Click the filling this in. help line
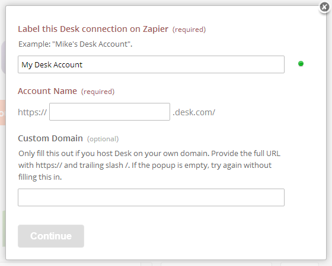Screen dimensions: 332x266 [x=40, y=177]
